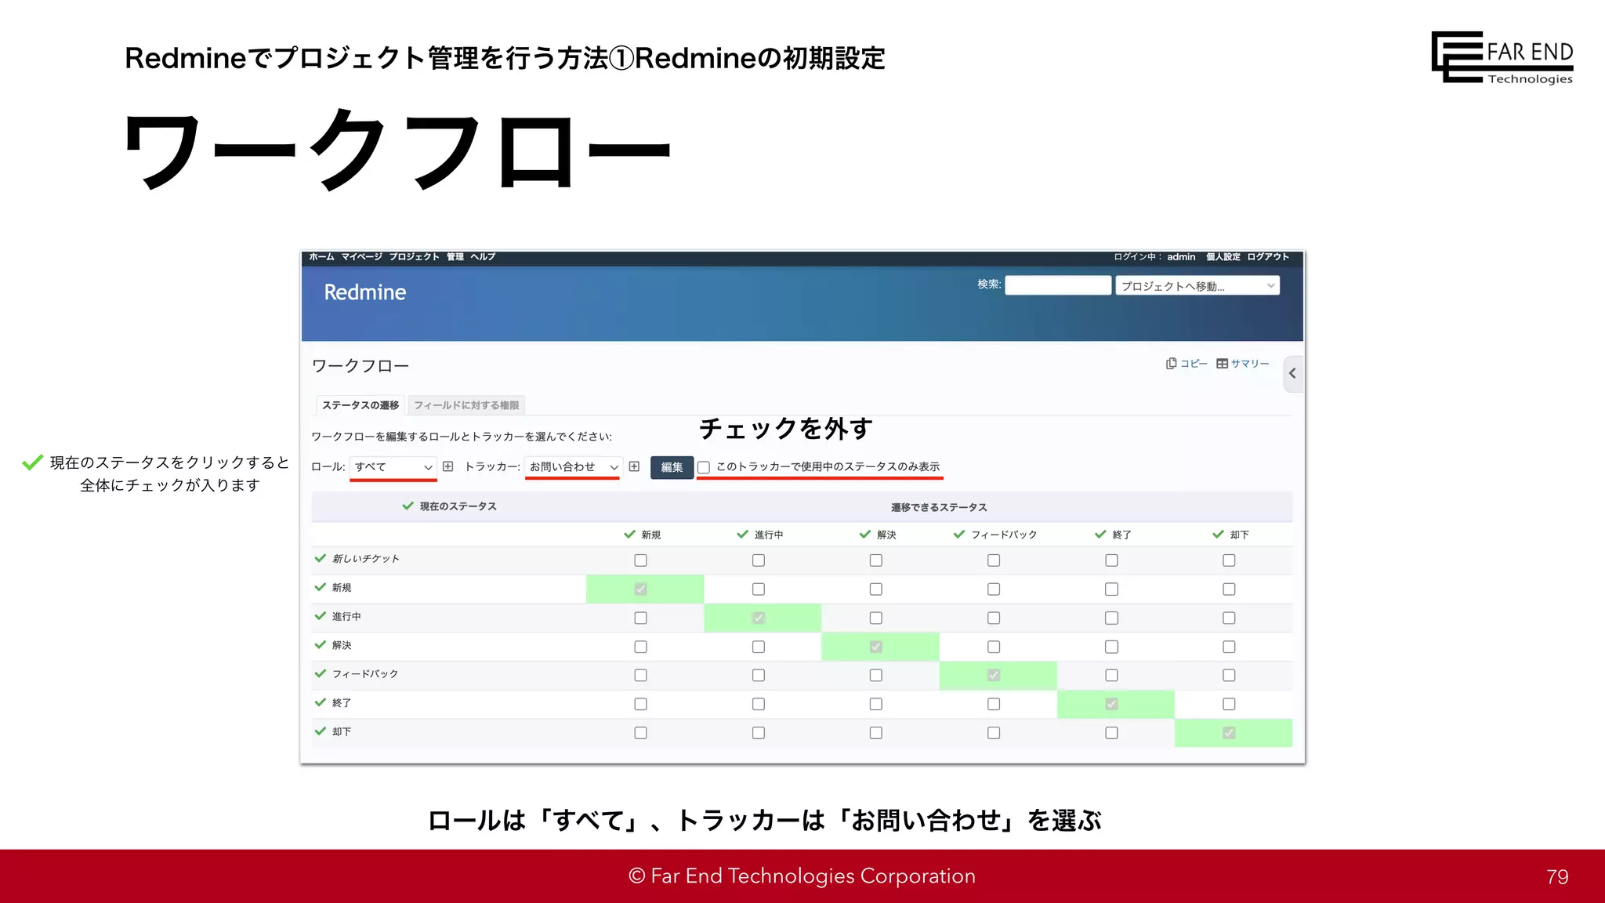Screen dimensions: 1605x903
Task: Click the ワークフロー page heading inside Redmine
Action: tap(360, 366)
